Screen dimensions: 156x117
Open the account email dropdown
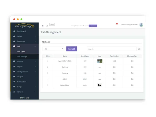click(x=129, y=25)
